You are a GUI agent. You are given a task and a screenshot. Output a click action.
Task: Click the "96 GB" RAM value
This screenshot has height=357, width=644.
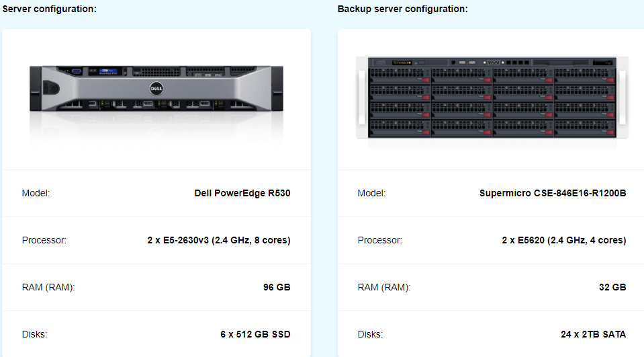pyautogui.click(x=277, y=287)
